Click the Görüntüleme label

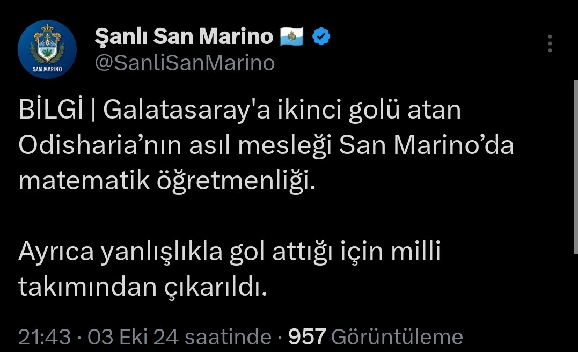point(397,336)
